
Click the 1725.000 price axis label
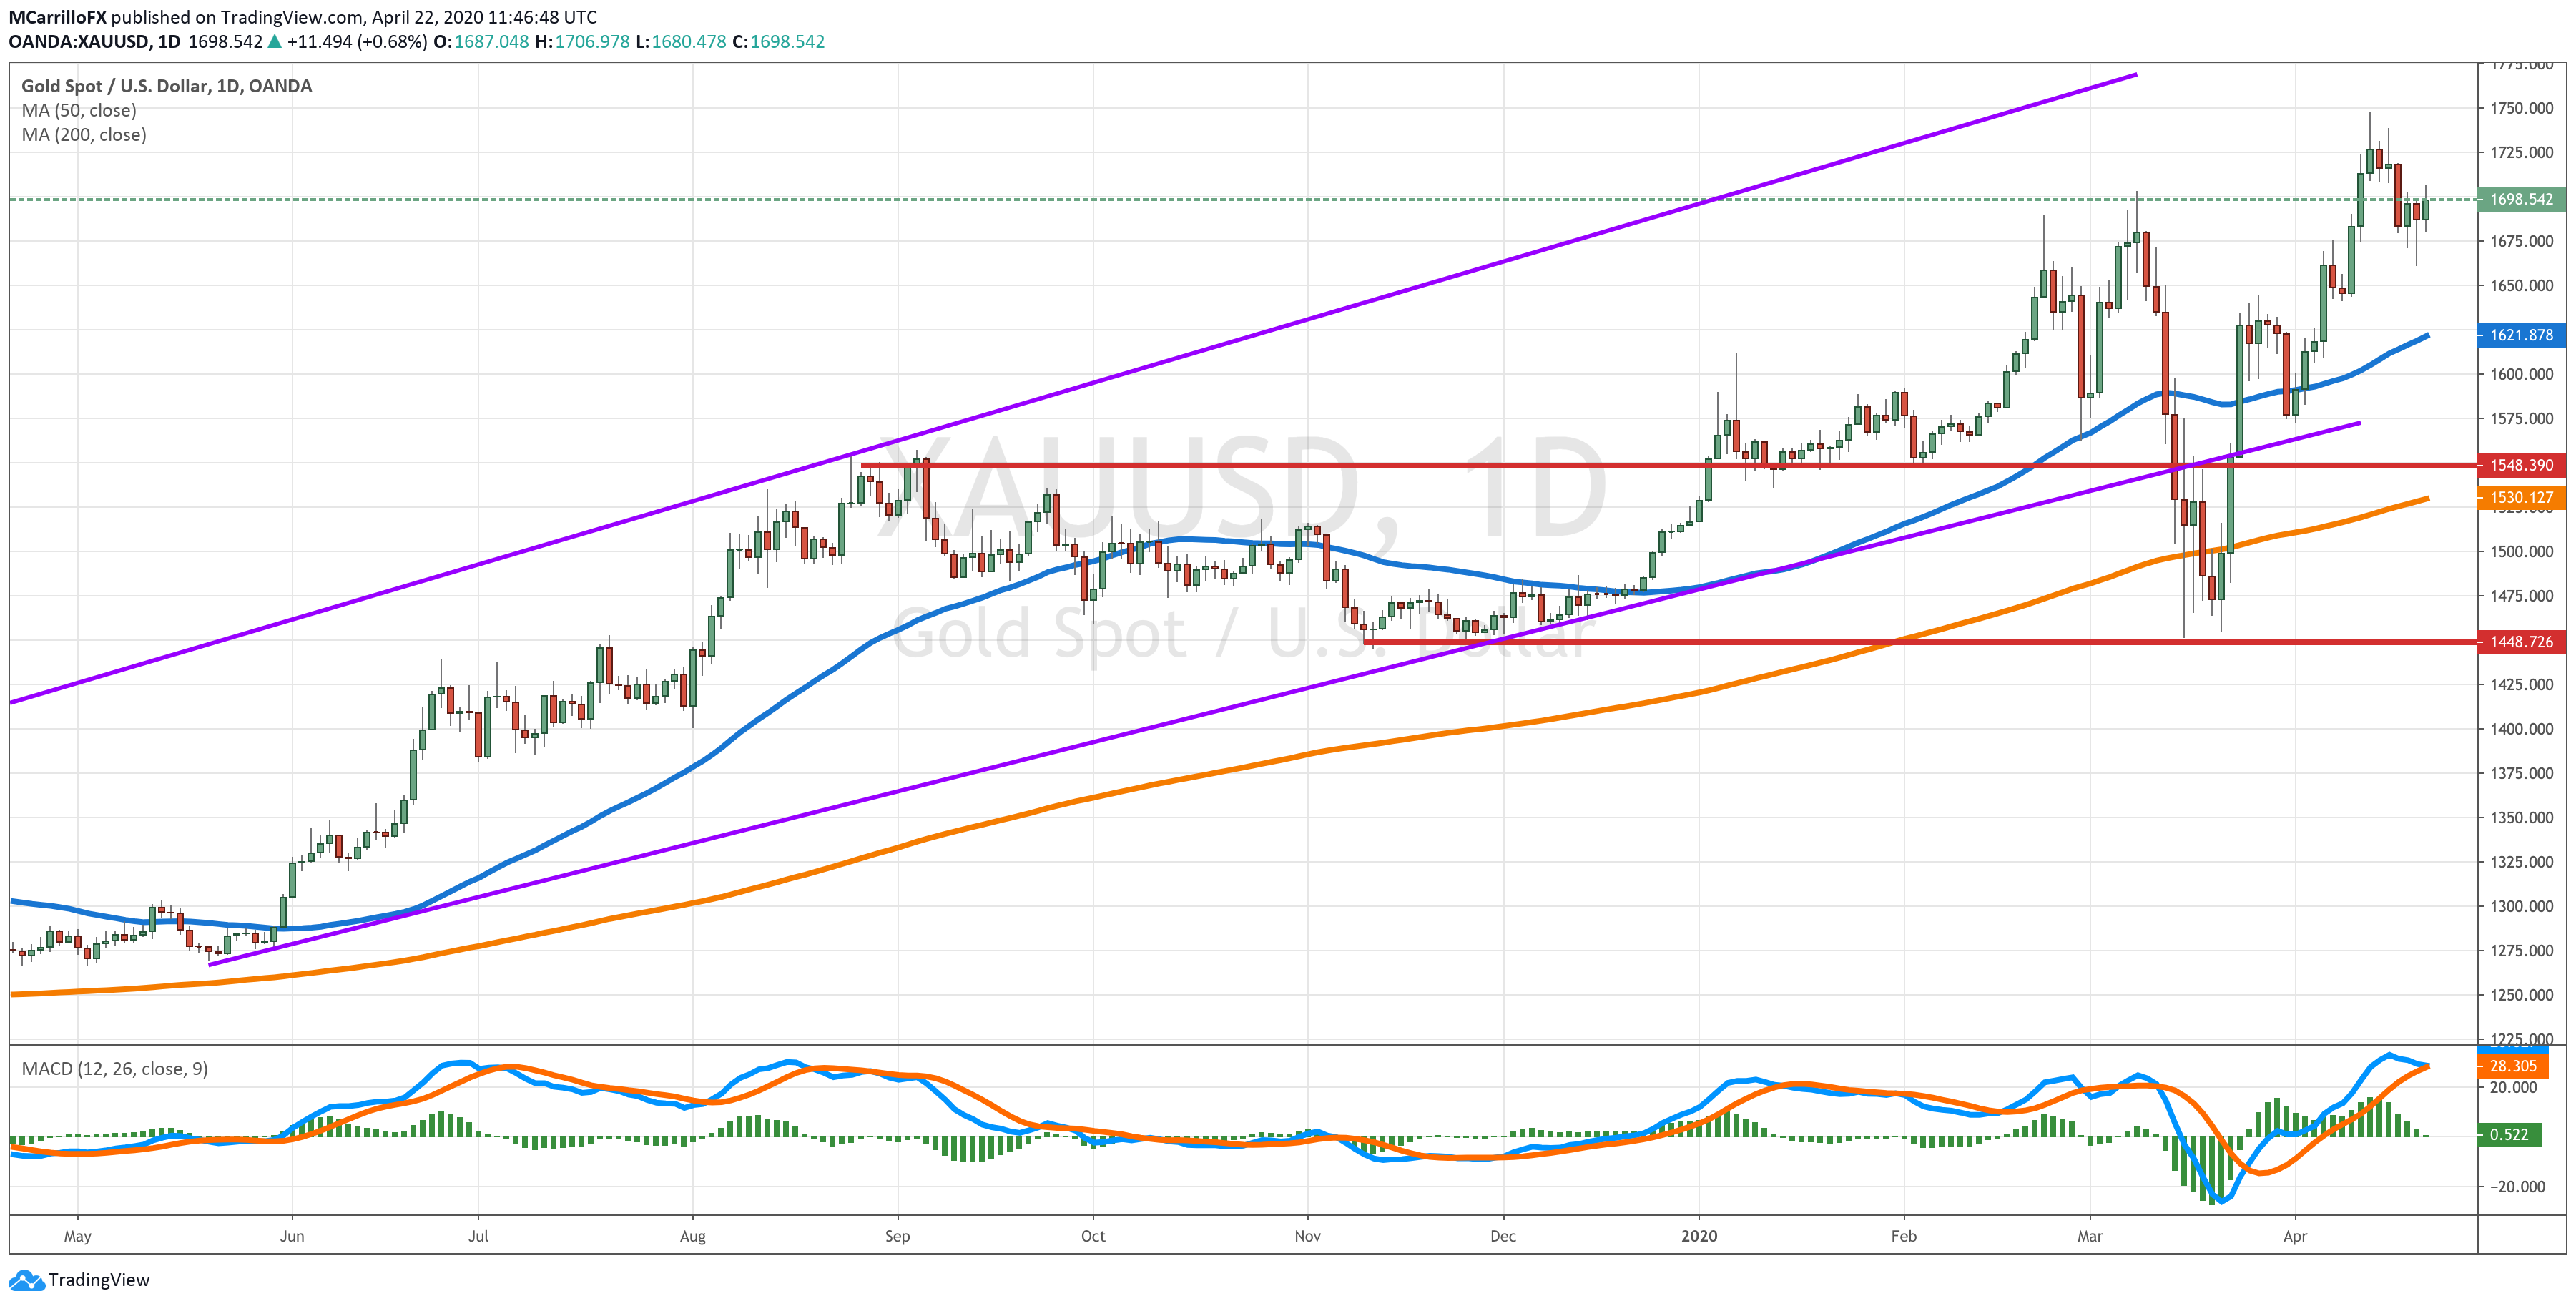point(2521,152)
